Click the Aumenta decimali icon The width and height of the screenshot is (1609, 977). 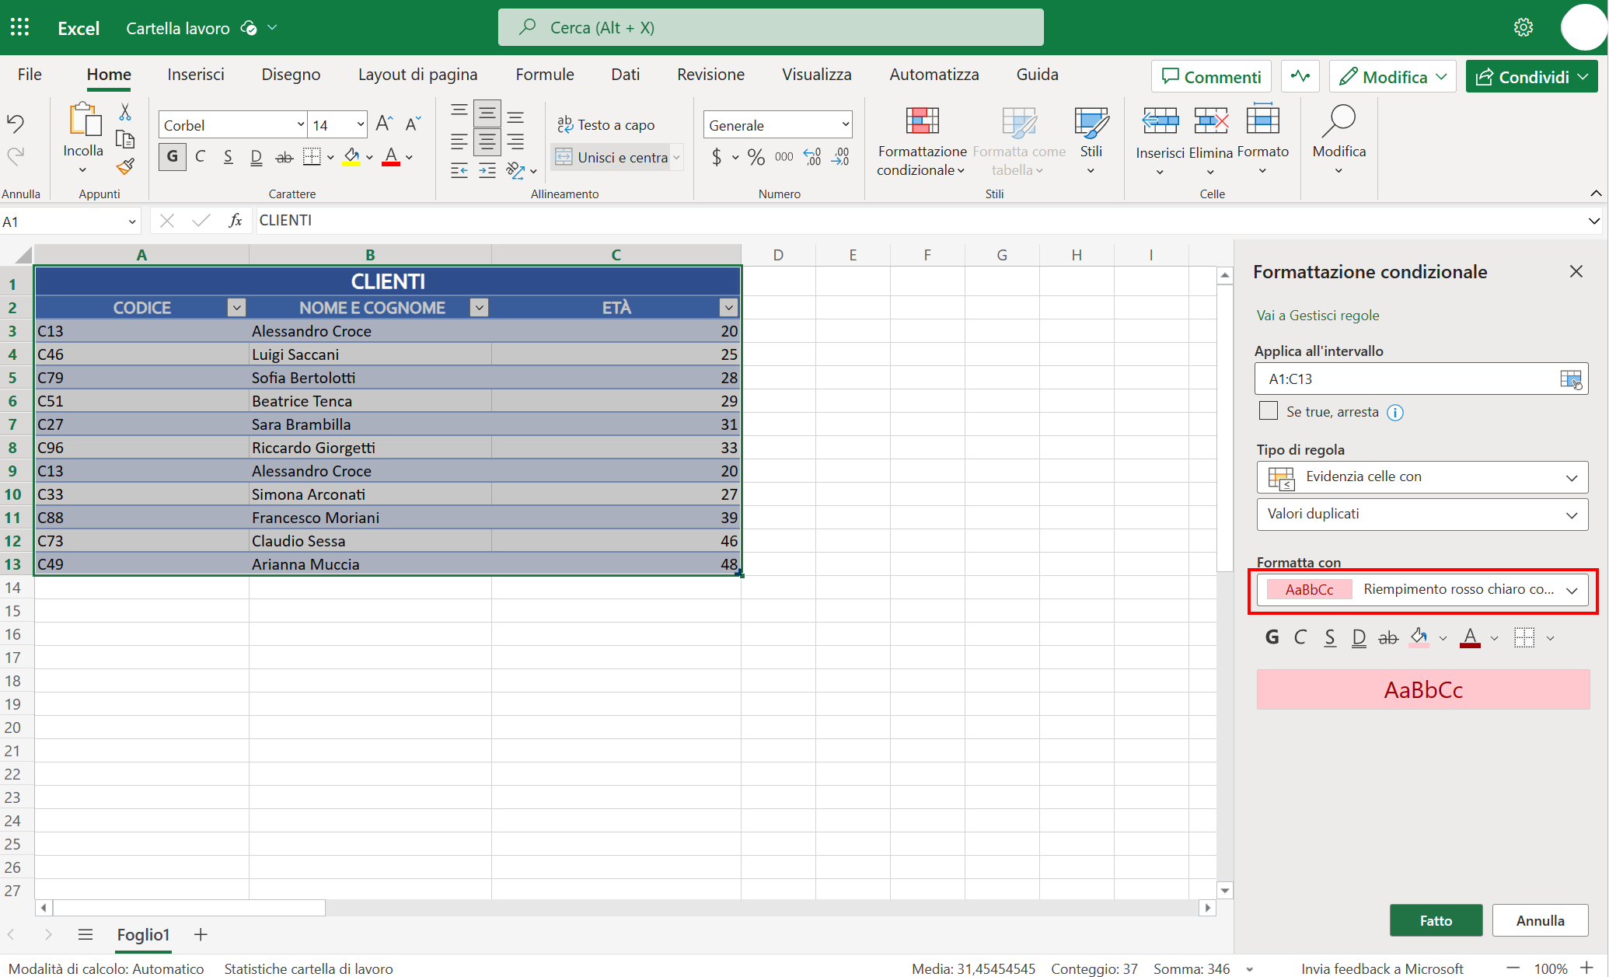(x=812, y=156)
